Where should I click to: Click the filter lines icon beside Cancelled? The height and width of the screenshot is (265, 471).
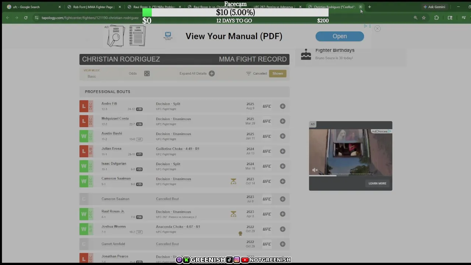click(248, 74)
